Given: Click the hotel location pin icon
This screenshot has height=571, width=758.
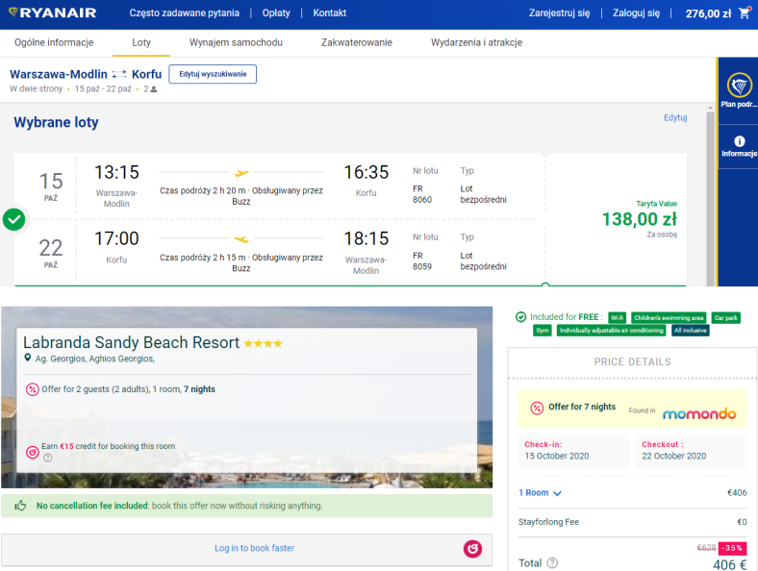Looking at the screenshot, I should pyautogui.click(x=28, y=358).
